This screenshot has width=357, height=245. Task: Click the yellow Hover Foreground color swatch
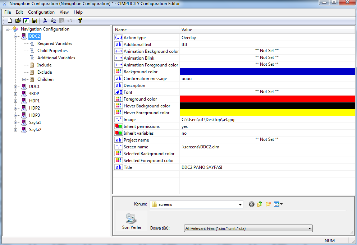267,112
